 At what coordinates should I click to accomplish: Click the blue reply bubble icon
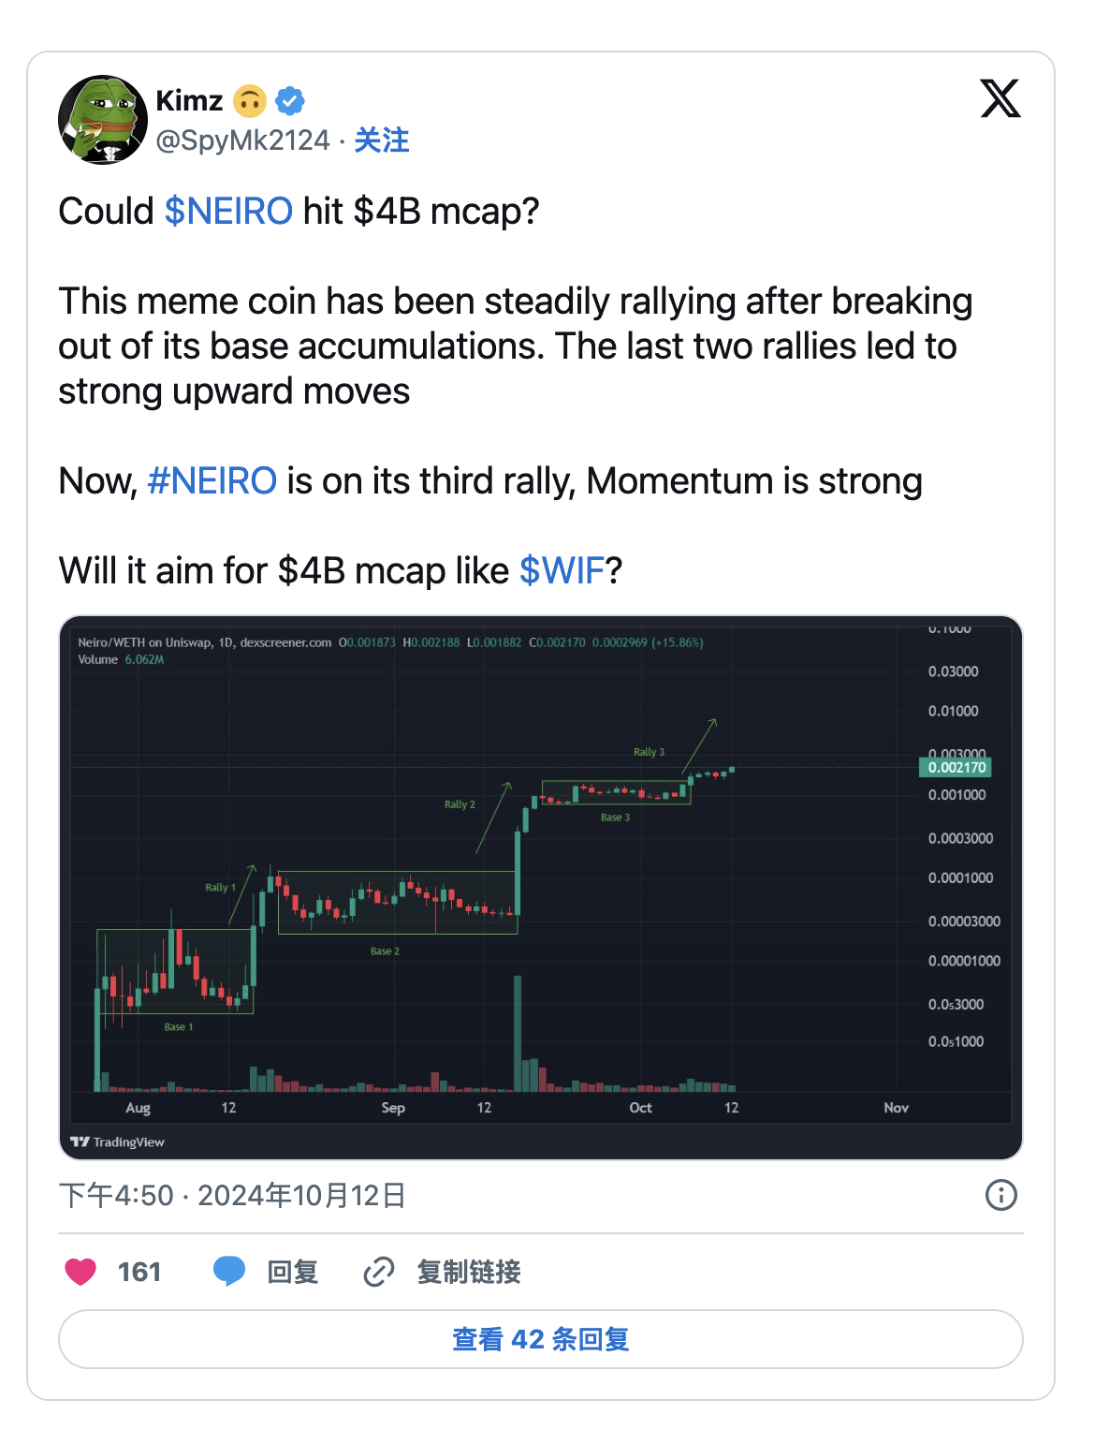coord(229,1272)
